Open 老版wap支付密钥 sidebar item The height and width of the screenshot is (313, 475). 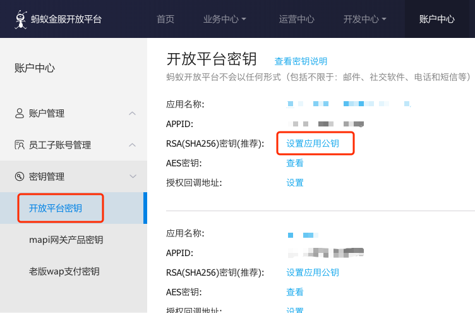(x=64, y=271)
